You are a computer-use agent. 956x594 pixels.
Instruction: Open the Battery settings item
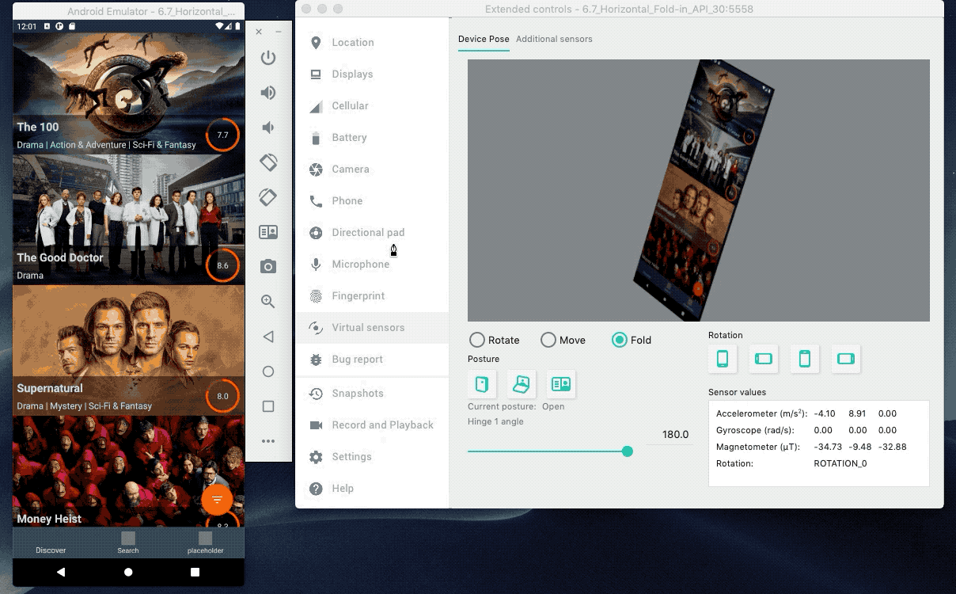tap(349, 138)
